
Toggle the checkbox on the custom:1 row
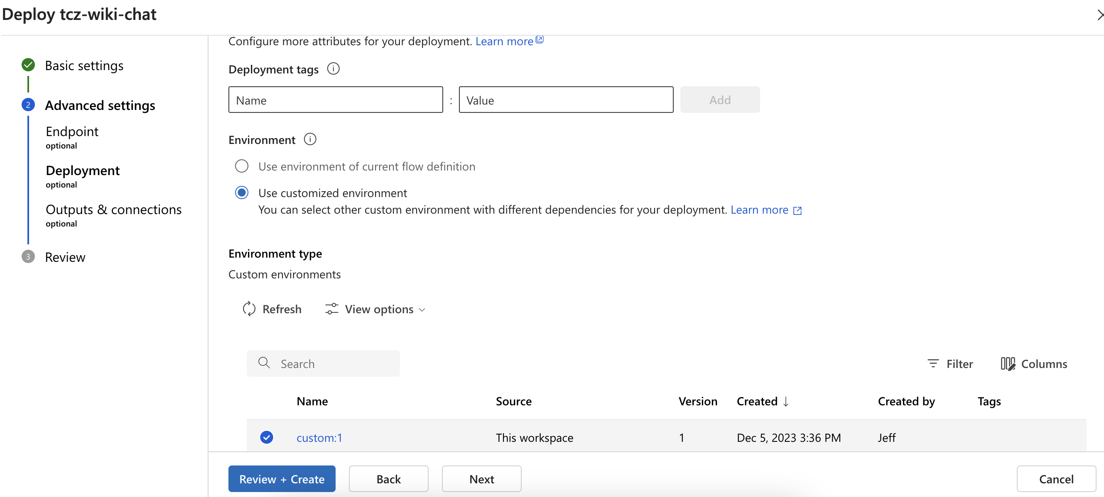pyautogui.click(x=267, y=437)
